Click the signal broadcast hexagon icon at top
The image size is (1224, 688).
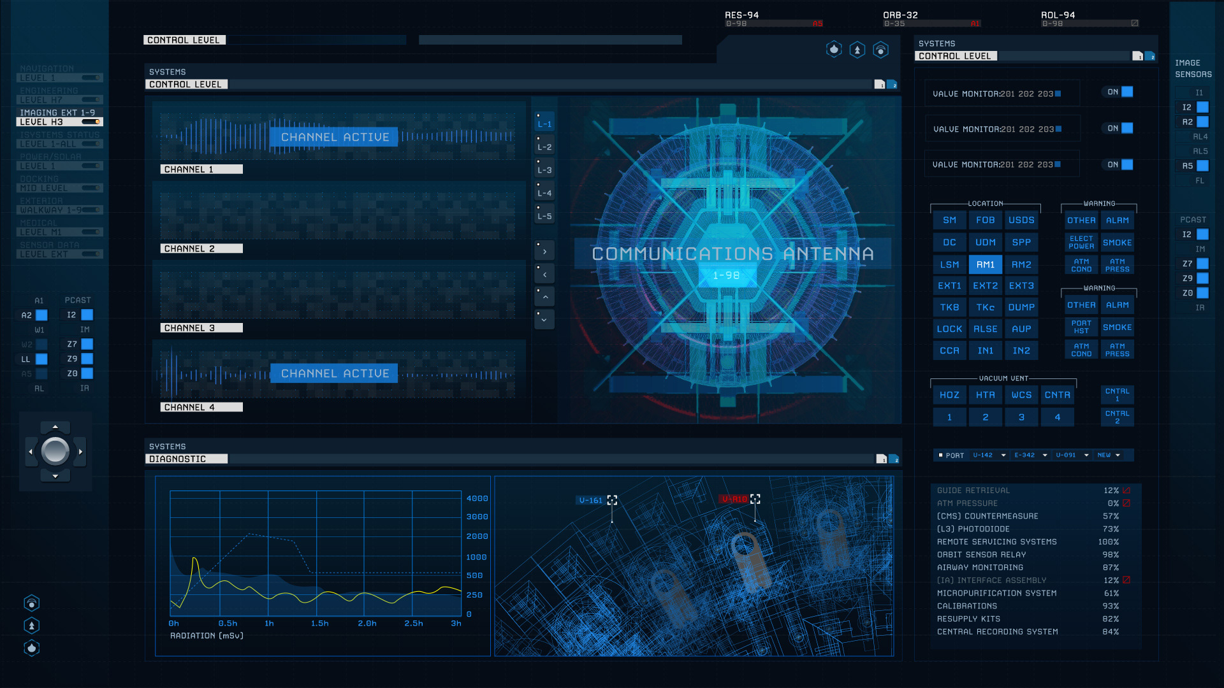(x=880, y=50)
